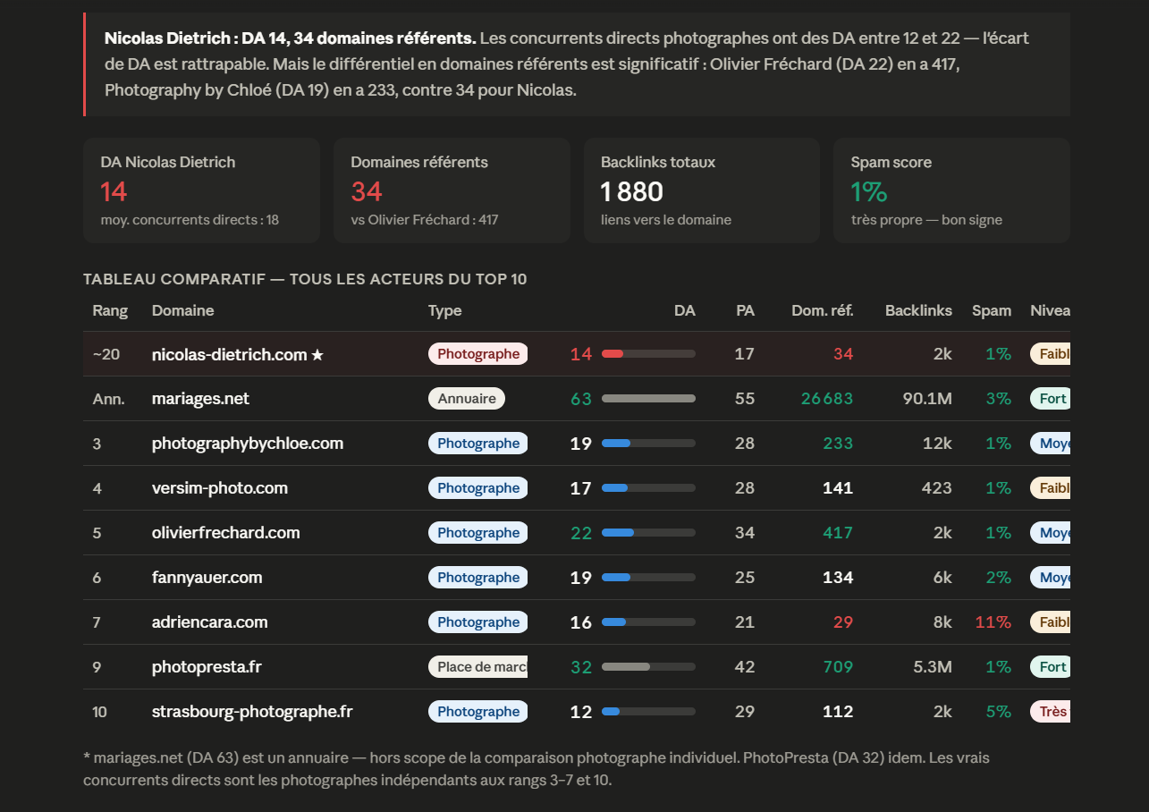Select the "DA Nicolas Dietrich" card title
The height and width of the screenshot is (812, 1149).
(x=168, y=162)
